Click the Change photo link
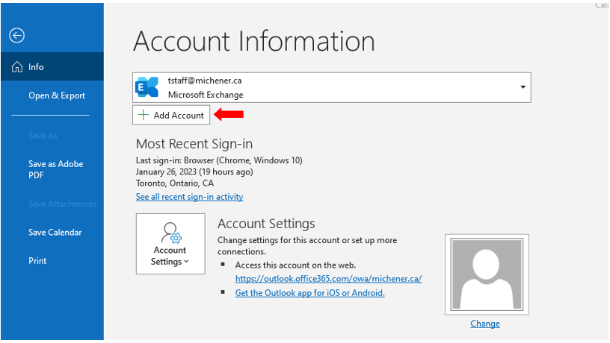 [484, 324]
